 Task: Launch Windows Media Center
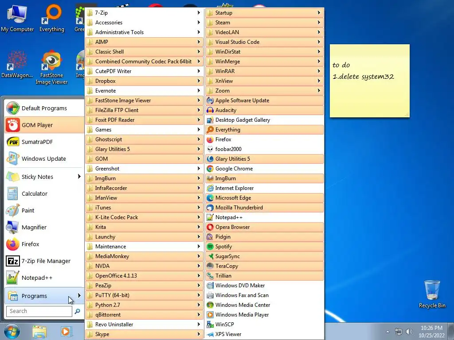pyautogui.click(x=264, y=305)
